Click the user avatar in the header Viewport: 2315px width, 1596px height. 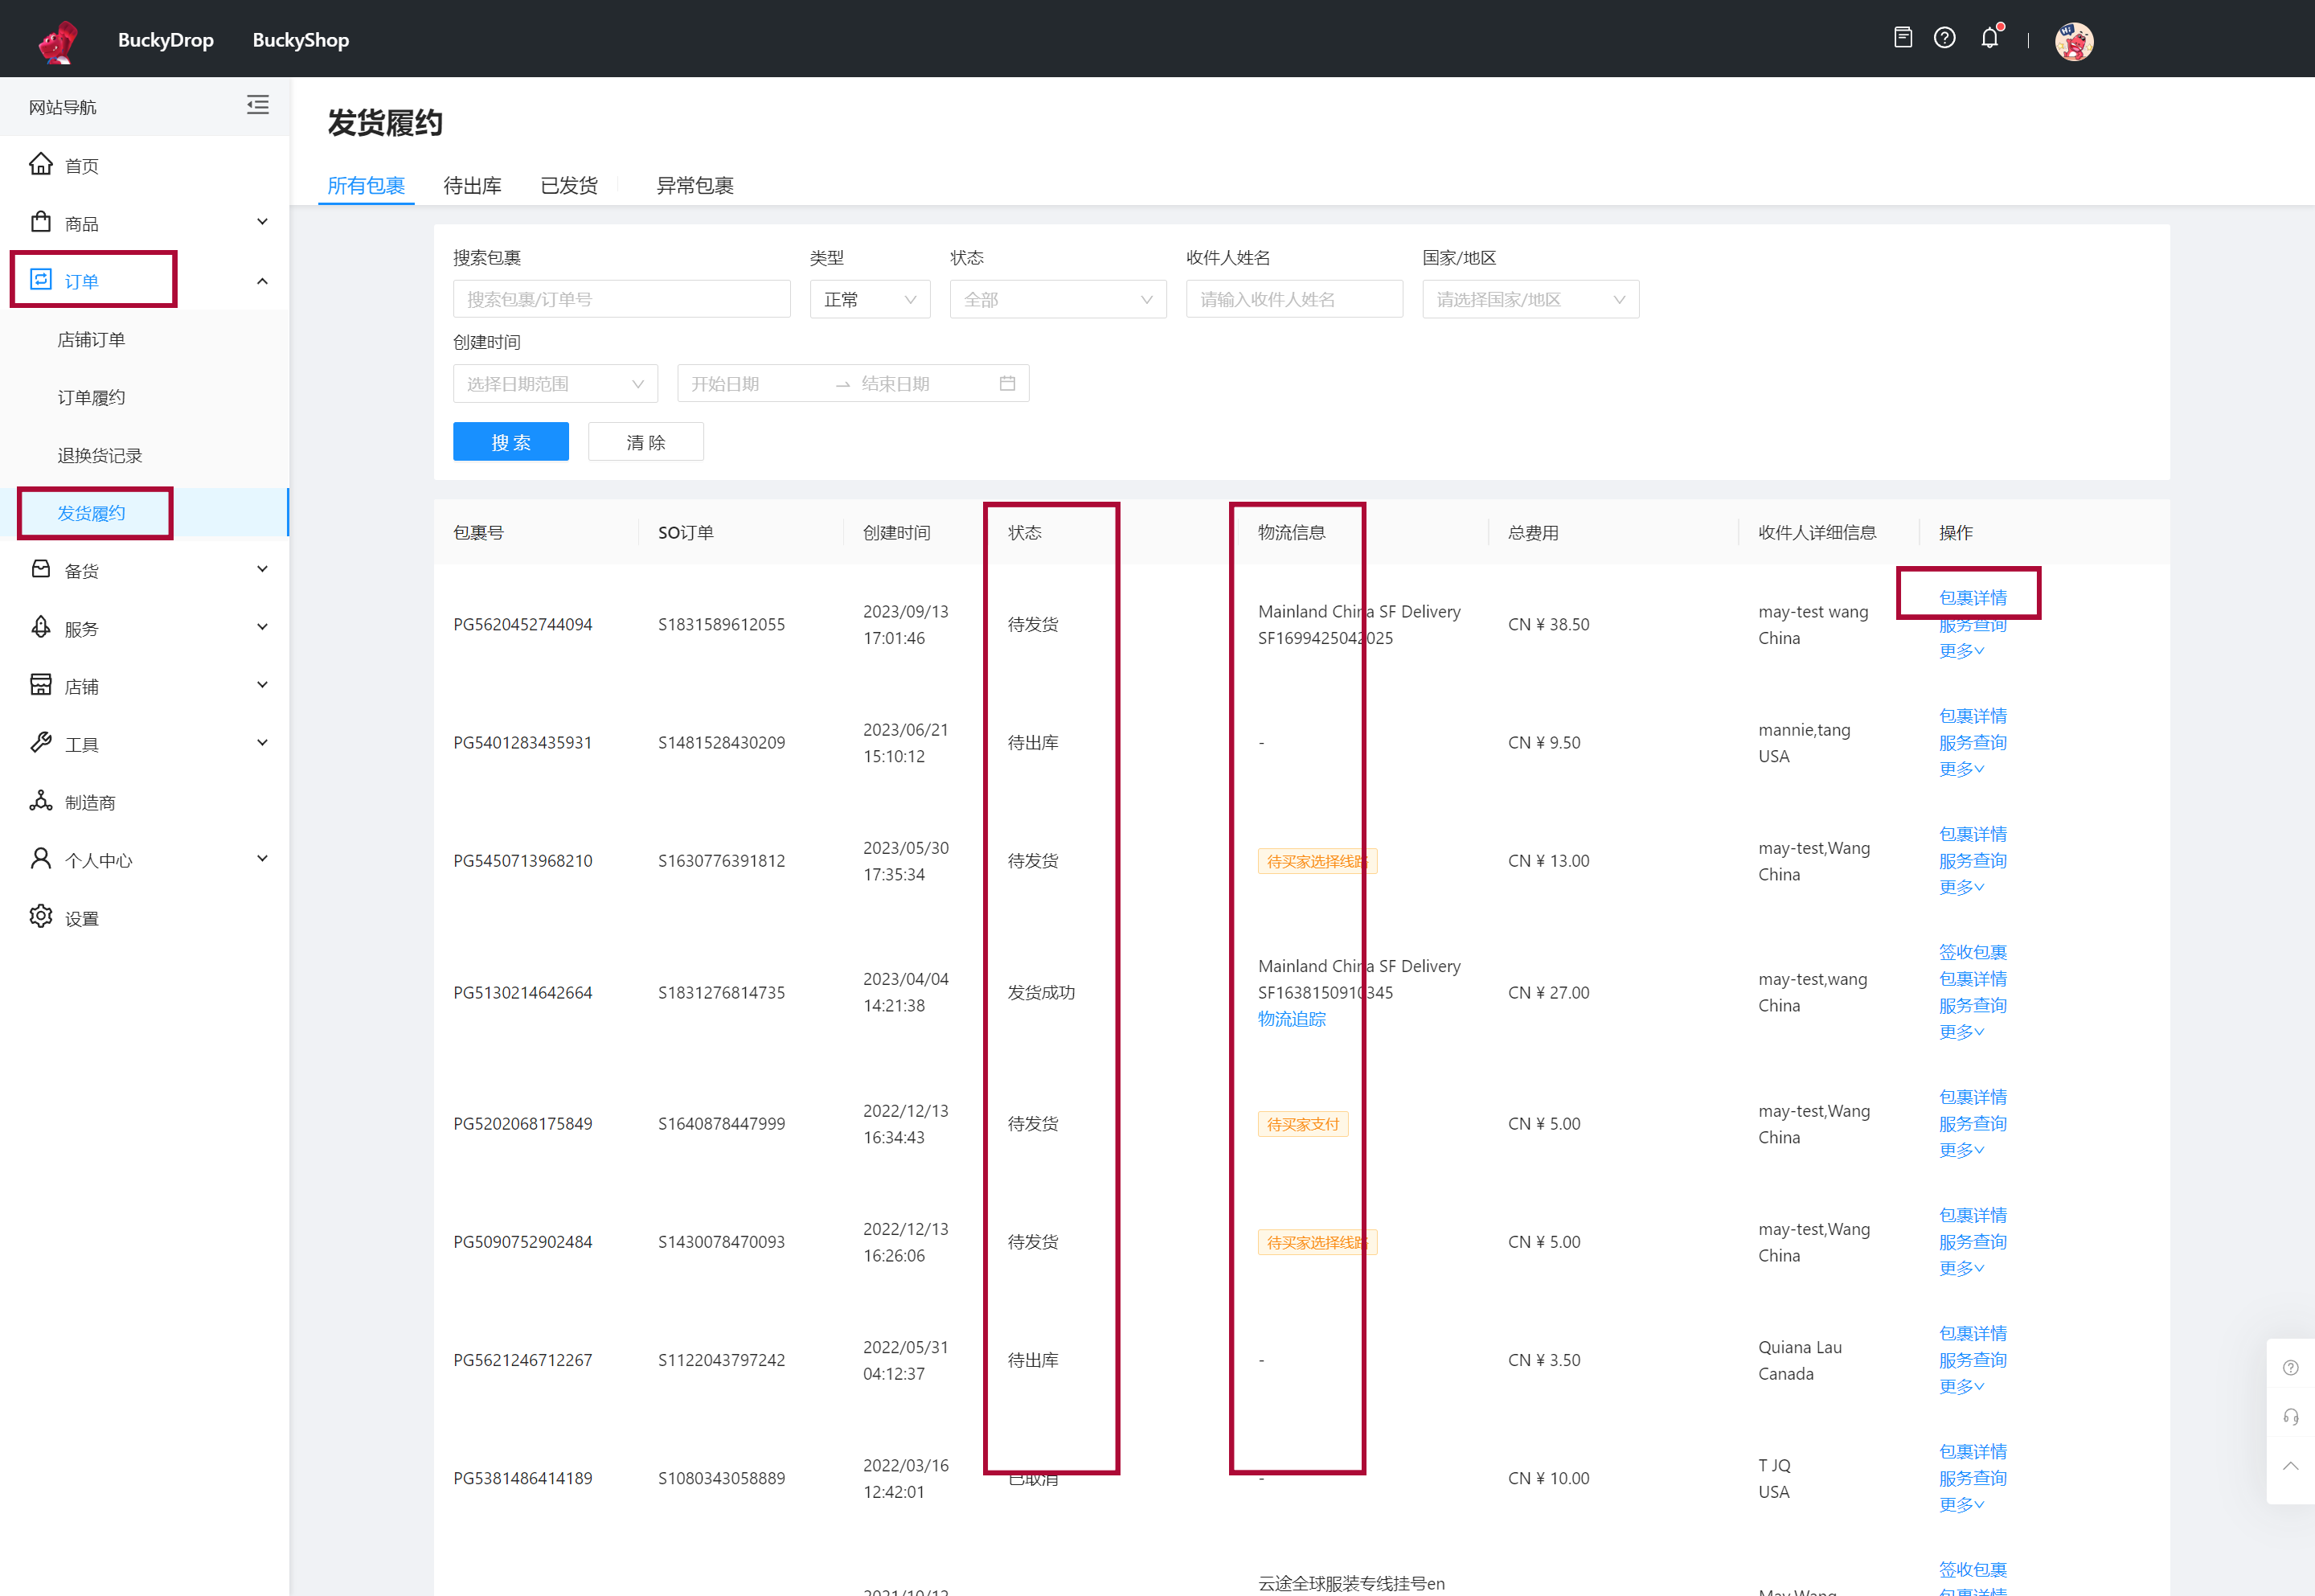point(2074,41)
